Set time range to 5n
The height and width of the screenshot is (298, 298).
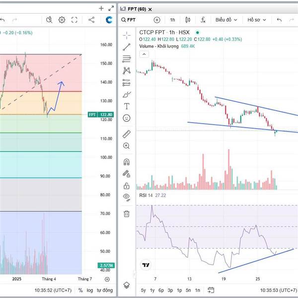pyautogui.click(x=188, y=290)
